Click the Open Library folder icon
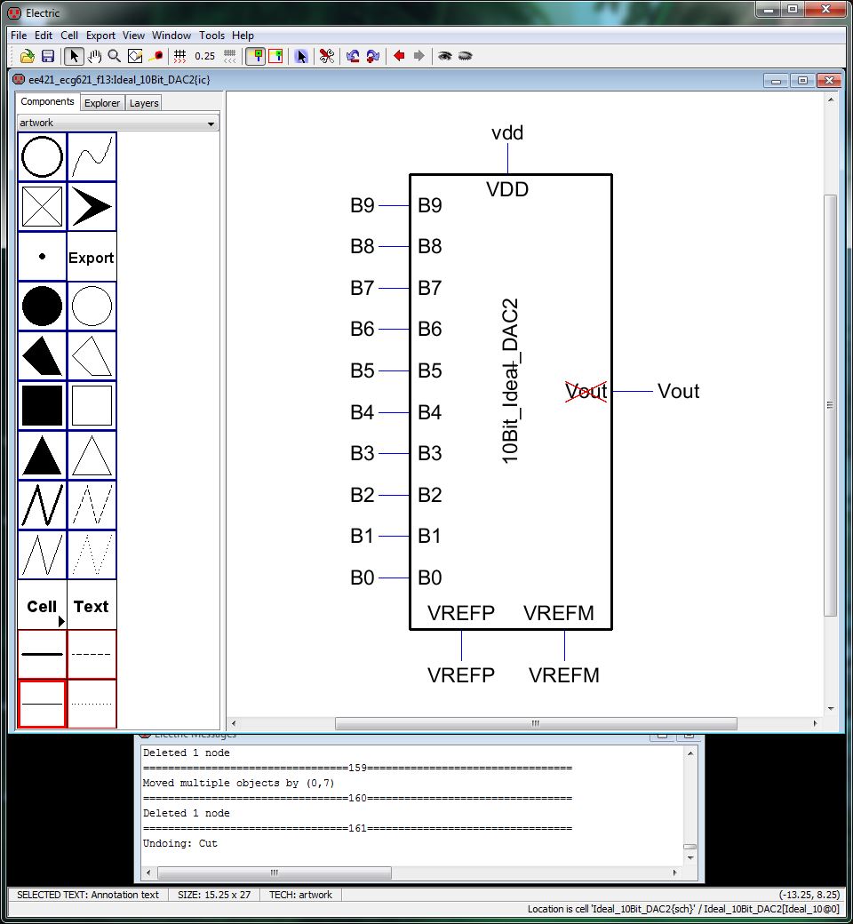The width and height of the screenshot is (853, 924). (x=28, y=56)
